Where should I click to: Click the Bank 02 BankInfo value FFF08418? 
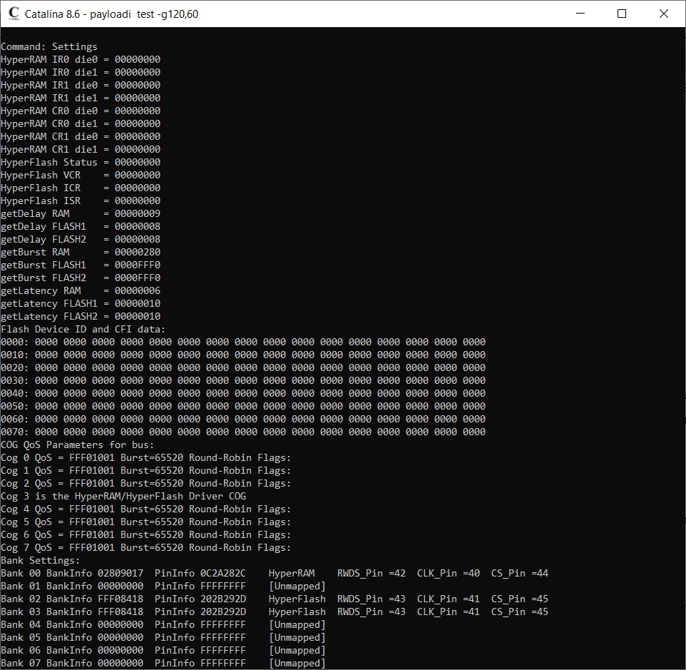pyautogui.click(x=121, y=599)
